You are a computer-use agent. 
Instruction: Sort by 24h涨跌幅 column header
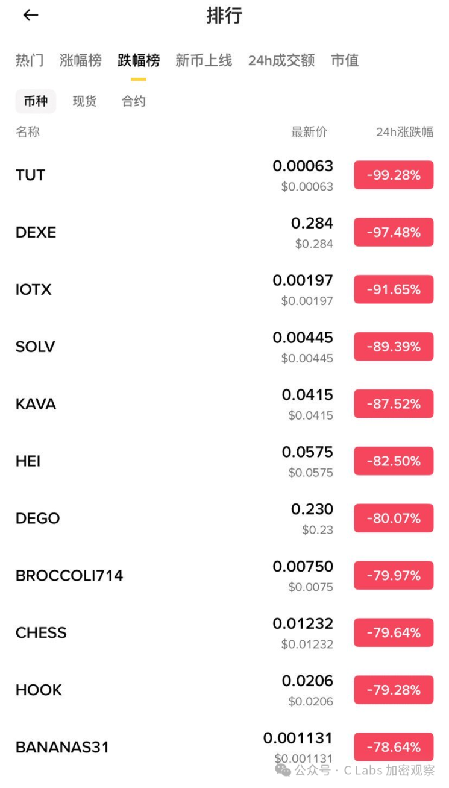404,132
